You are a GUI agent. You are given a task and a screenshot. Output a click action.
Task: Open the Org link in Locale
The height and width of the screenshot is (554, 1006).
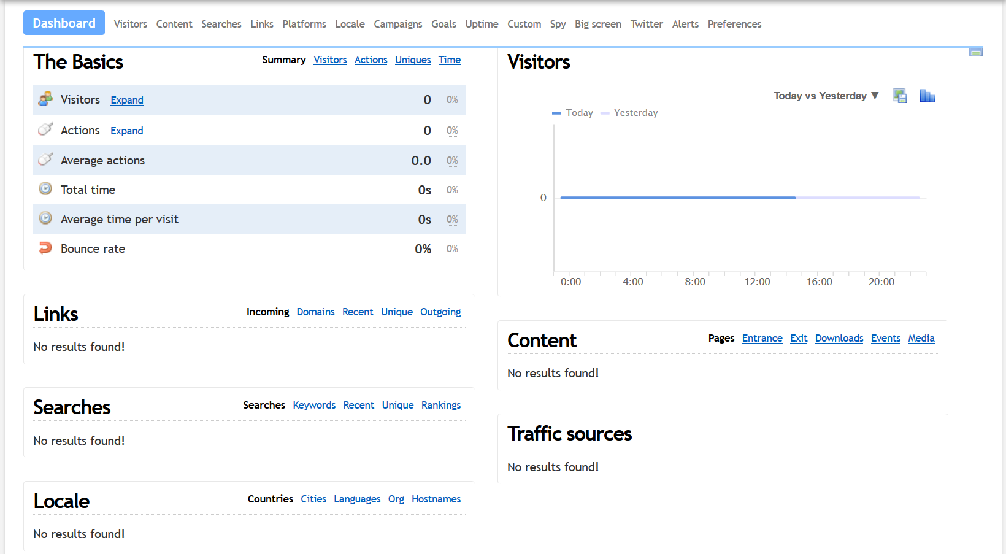(x=396, y=499)
